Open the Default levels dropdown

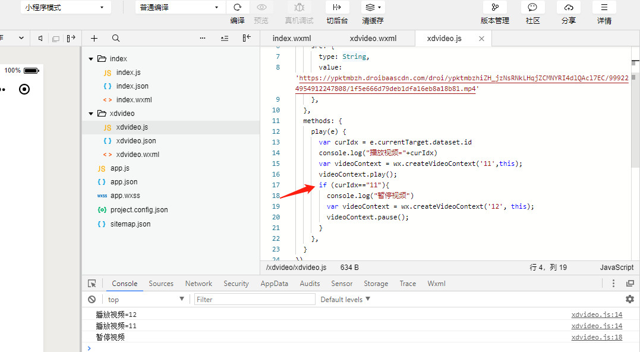pyautogui.click(x=345, y=299)
